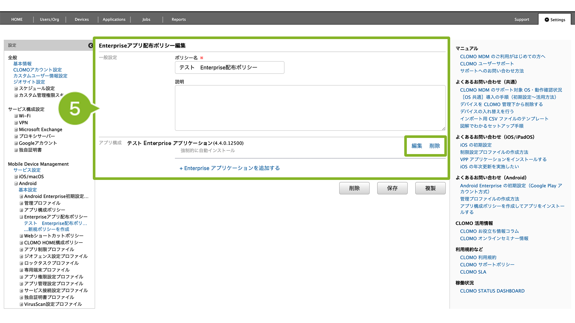575x323 pixels.
Task: Go to the Reports tab
Action: point(179,19)
